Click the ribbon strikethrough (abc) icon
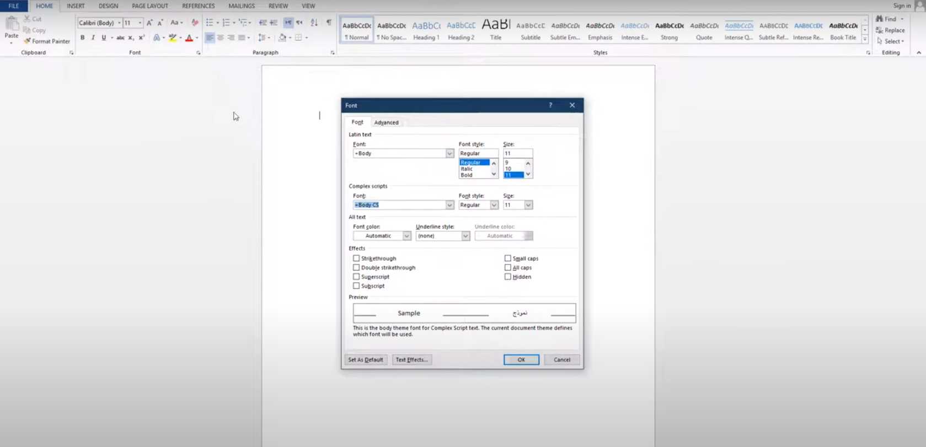The width and height of the screenshot is (926, 447). click(x=120, y=38)
